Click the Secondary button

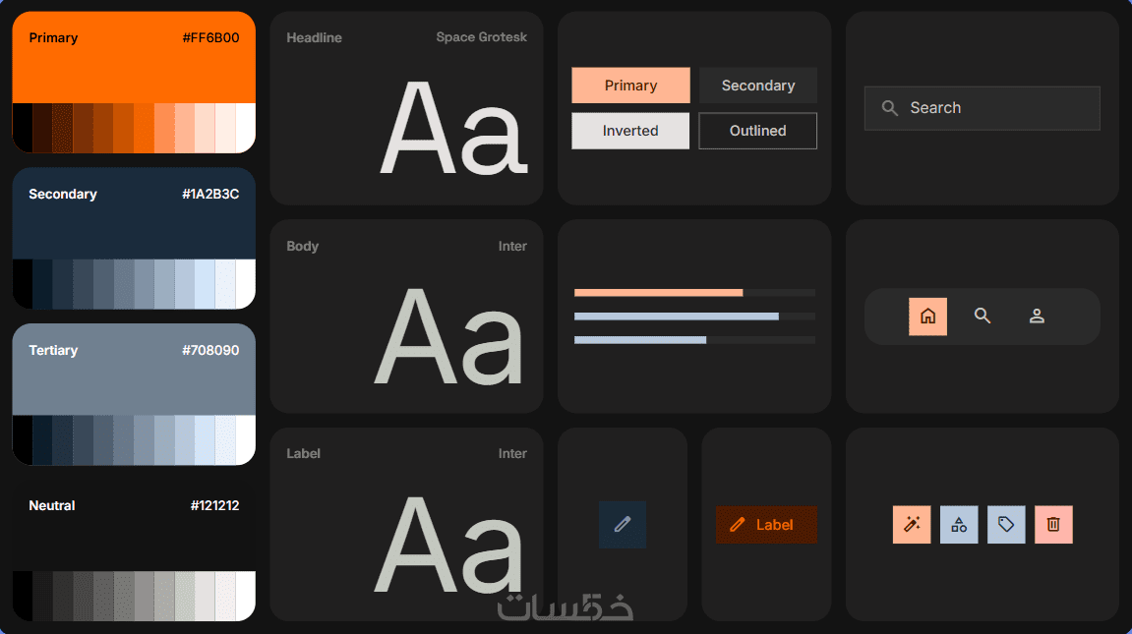coord(758,86)
